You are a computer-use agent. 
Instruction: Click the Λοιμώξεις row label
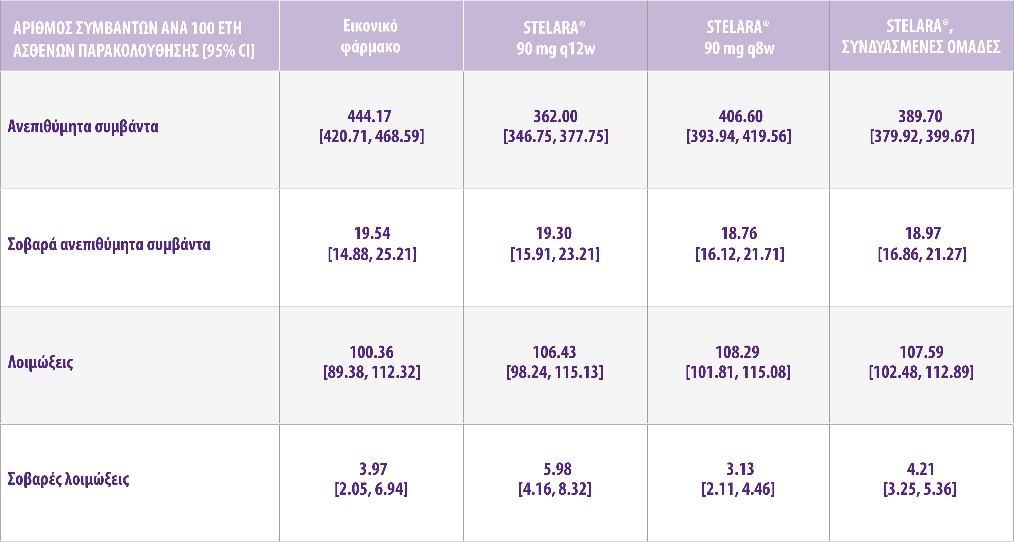click(x=40, y=362)
